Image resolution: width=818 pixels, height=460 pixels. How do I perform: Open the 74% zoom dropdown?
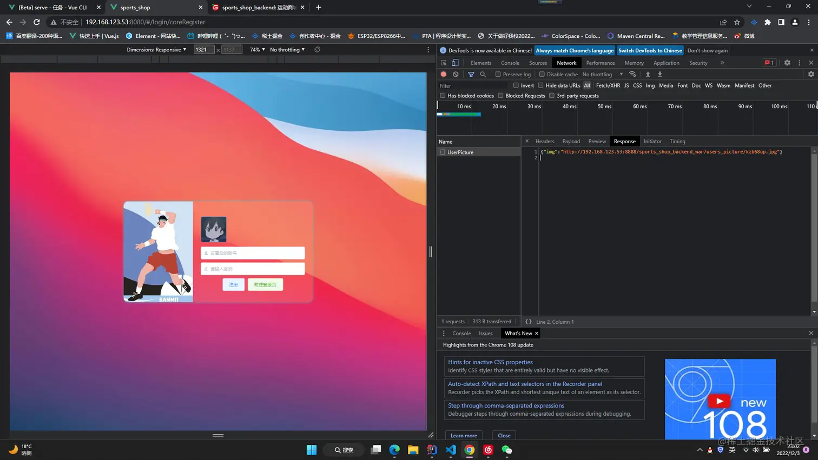[x=257, y=50]
